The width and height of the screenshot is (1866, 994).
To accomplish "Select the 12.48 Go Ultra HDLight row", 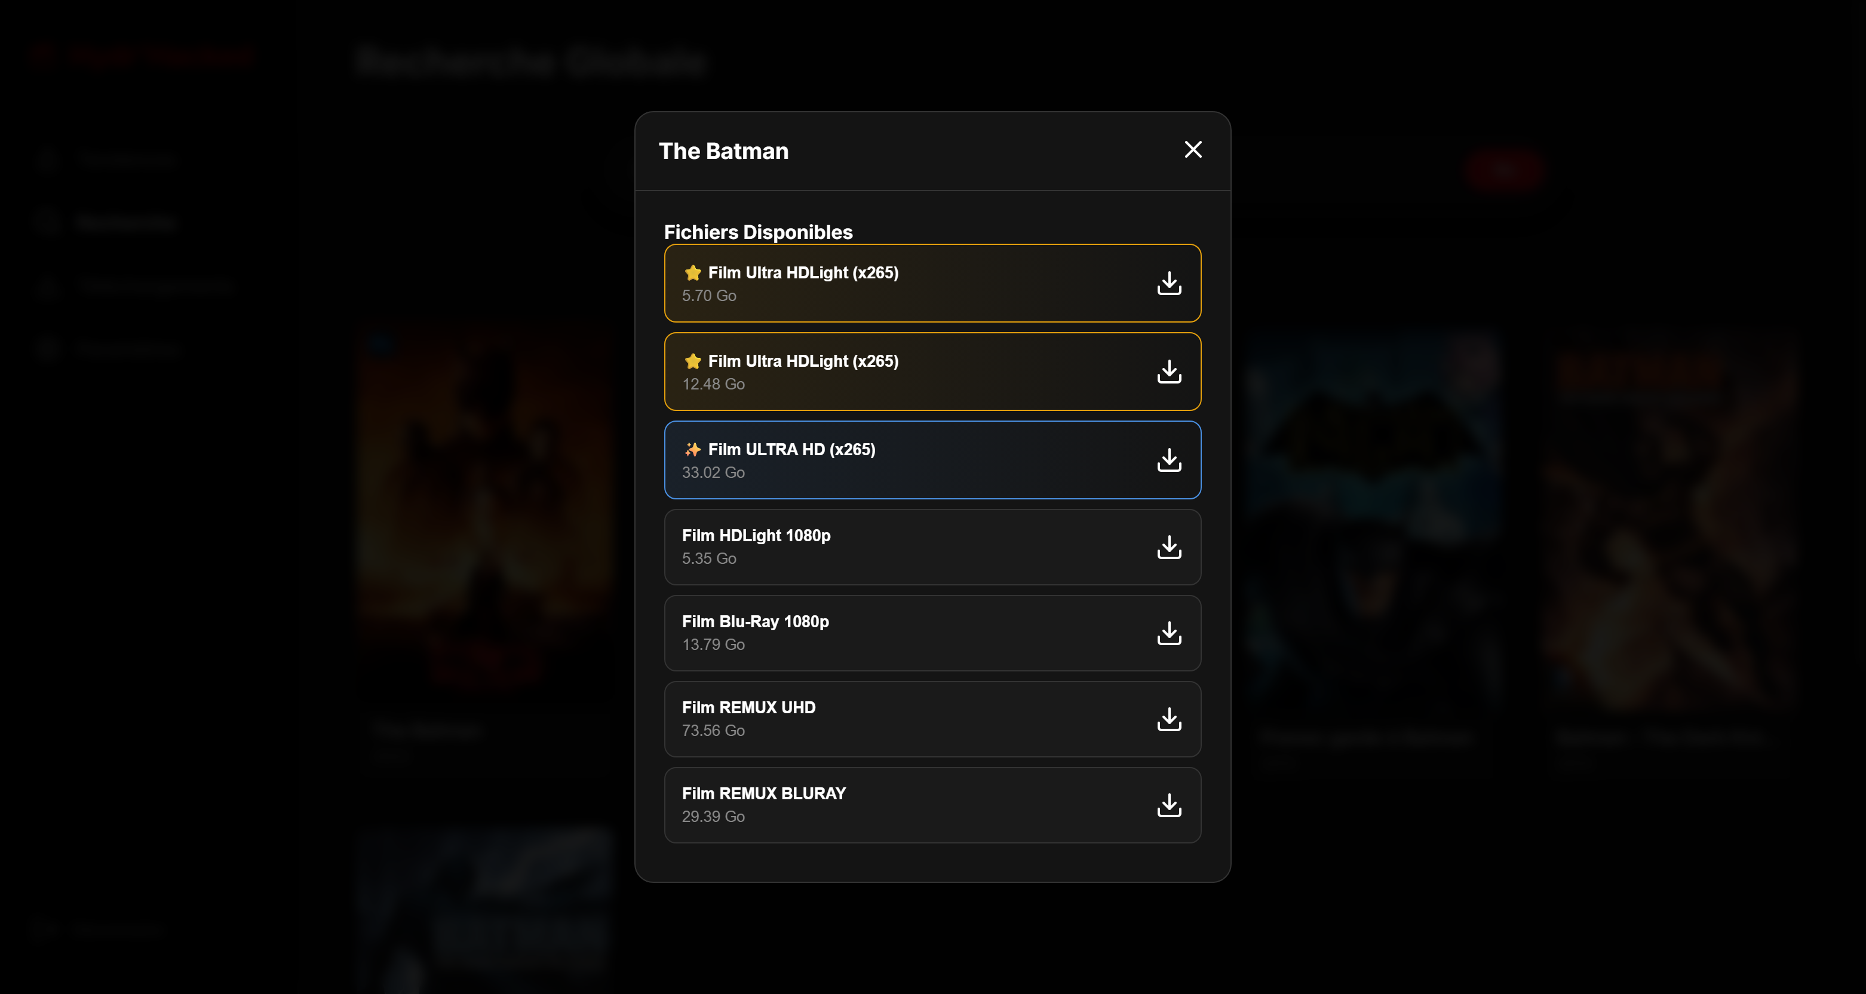I will pos(932,372).
